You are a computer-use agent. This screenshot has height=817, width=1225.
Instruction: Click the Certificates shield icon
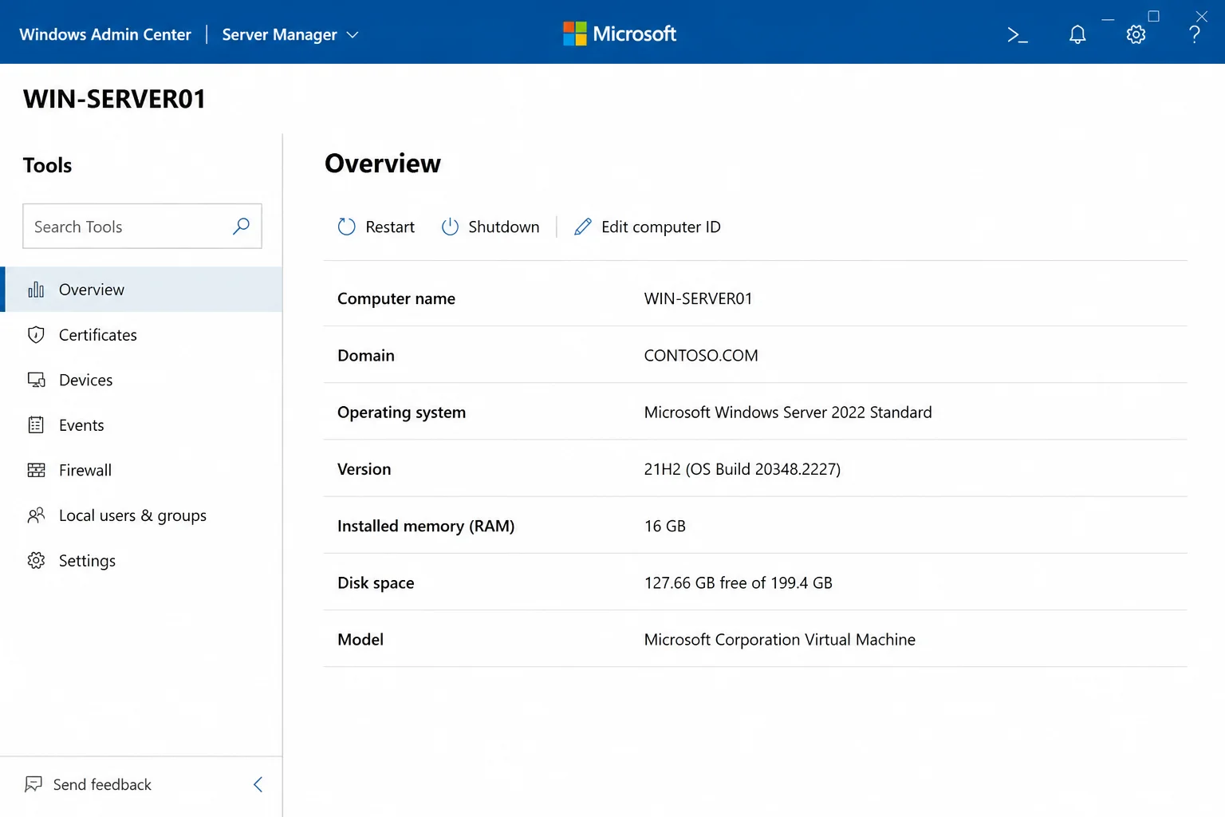click(36, 335)
